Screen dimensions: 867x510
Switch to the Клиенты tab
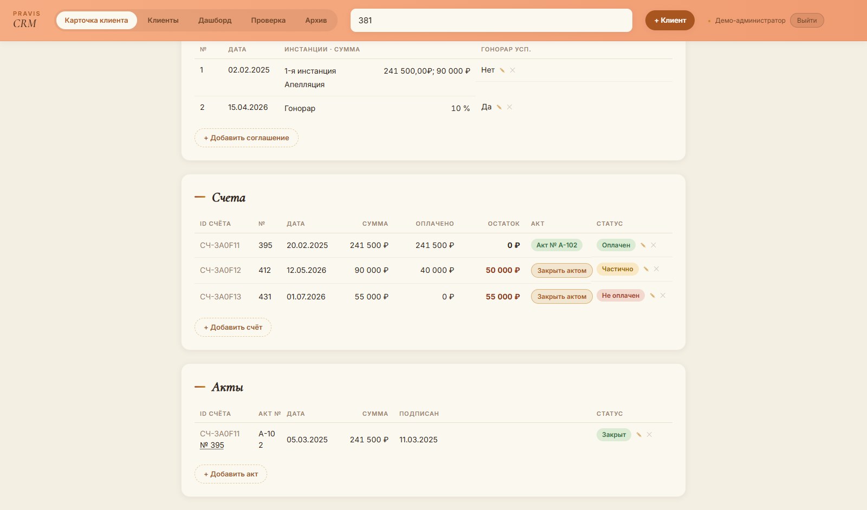tap(163, 21)
